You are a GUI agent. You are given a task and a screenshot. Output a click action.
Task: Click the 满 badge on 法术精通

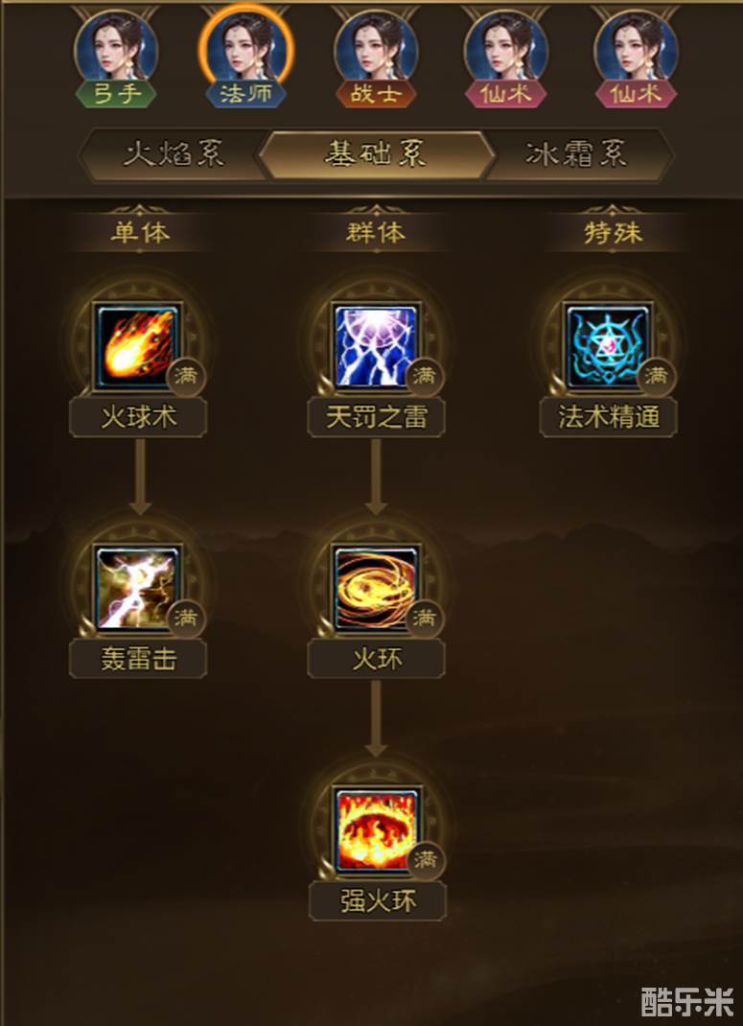(656, 376)
